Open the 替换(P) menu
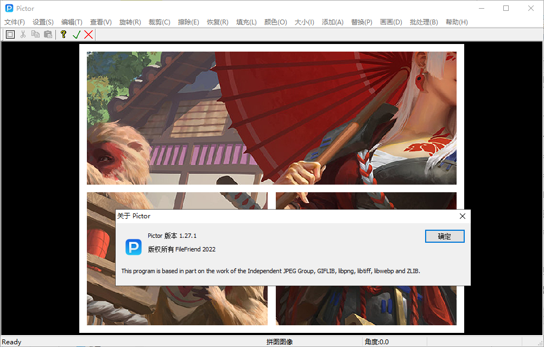 point(362,22)
